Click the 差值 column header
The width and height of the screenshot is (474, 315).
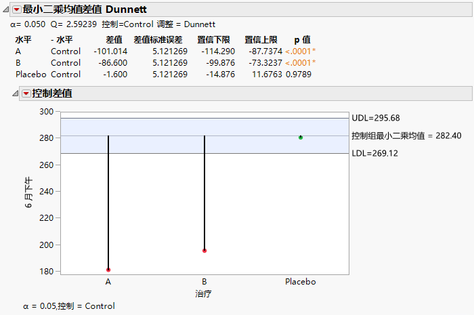114,39
